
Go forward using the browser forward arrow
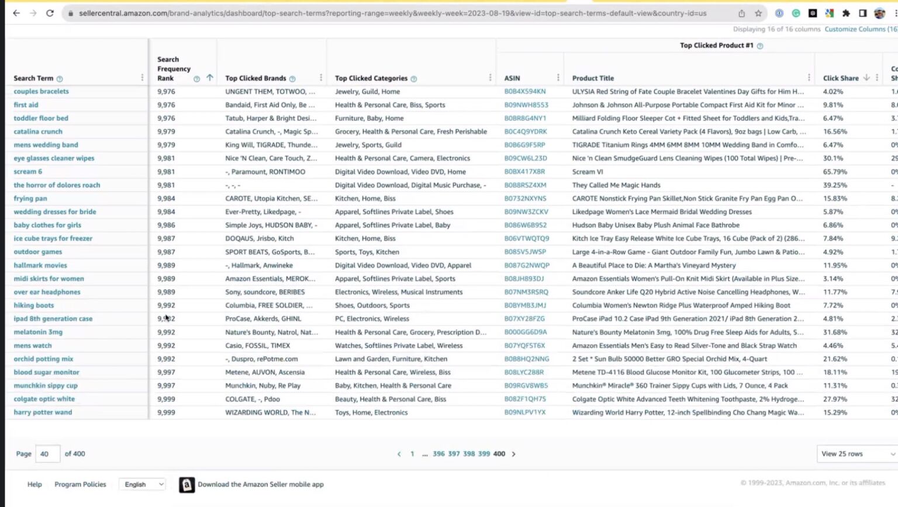(33, 13)
